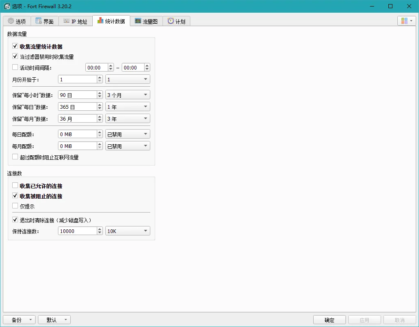Viewport: 419px width, 327px height.
Task: Click the stepper arrows of 每月配额
Action: coord(100,146)
